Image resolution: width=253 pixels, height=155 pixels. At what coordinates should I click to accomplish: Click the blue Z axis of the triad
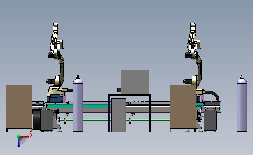pos(18,143)
